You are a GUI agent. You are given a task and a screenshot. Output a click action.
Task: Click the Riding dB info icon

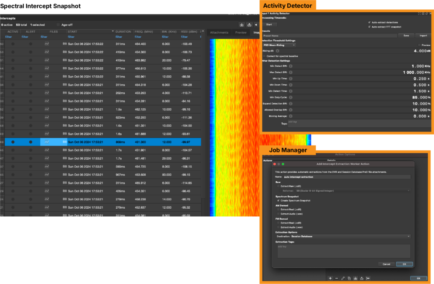277,51
